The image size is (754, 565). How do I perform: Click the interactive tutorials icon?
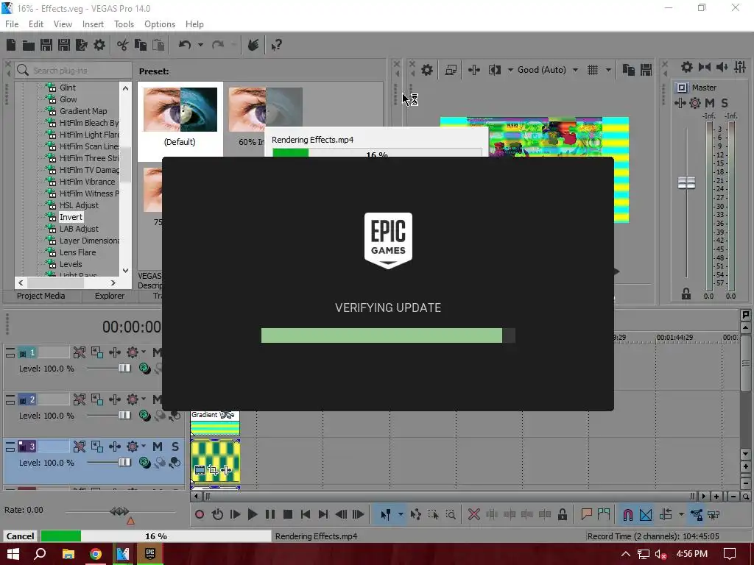point(253,45)
